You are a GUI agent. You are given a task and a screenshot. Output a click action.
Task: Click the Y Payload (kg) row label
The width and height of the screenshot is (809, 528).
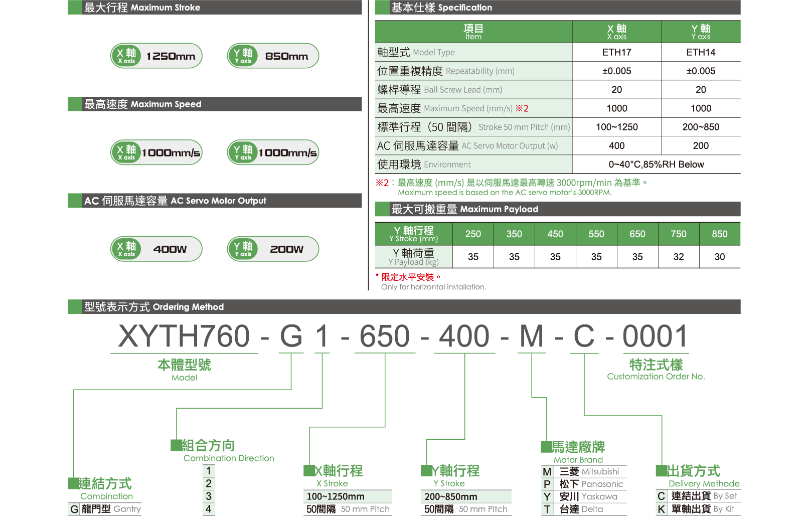tap(414, 257)
